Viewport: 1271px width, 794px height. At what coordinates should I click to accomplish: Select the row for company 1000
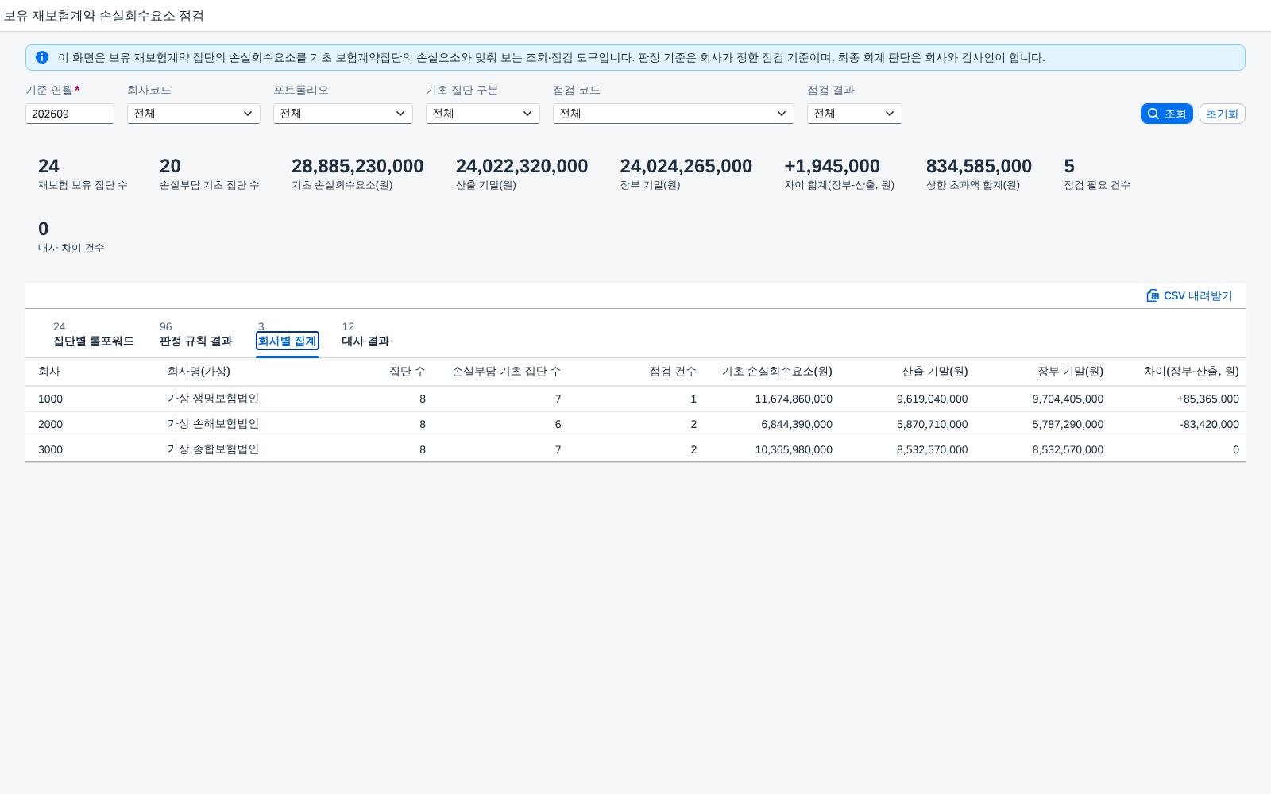point(635,399)
